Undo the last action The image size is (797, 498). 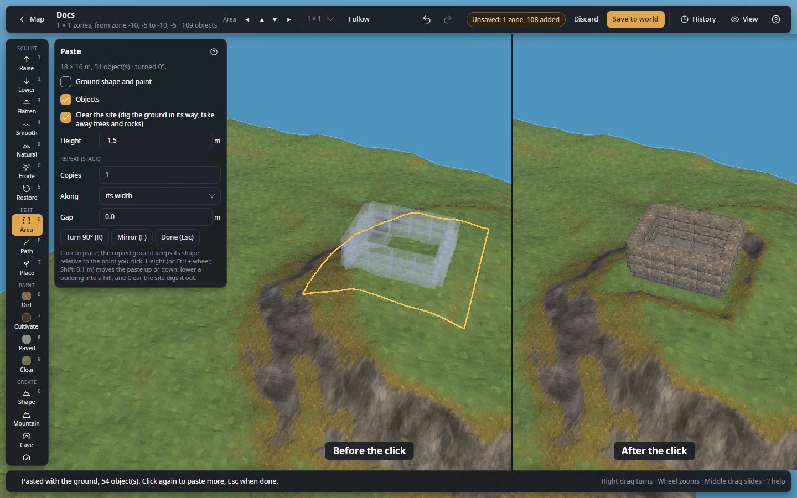click(427, 19)
